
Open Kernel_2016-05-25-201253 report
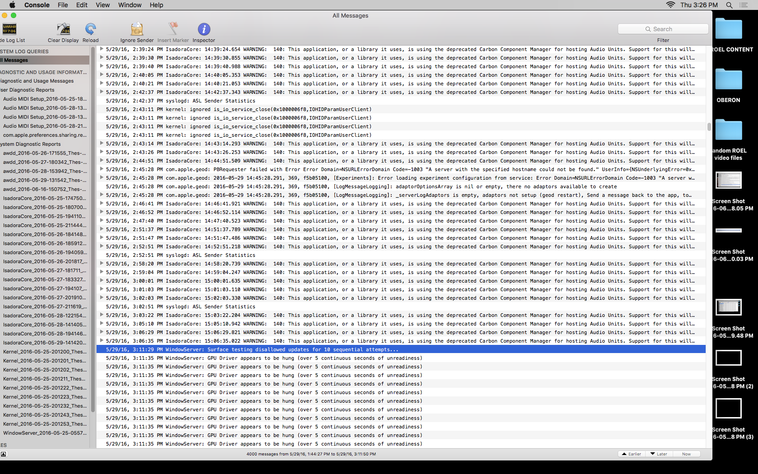coord(45,424)
